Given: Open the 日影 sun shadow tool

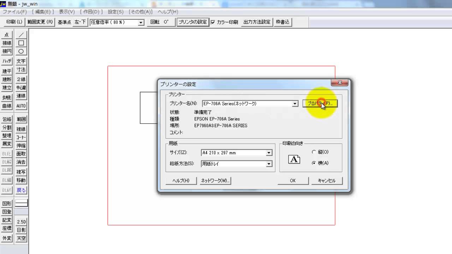Looking at the screenshot, I should tap(21, 230).
